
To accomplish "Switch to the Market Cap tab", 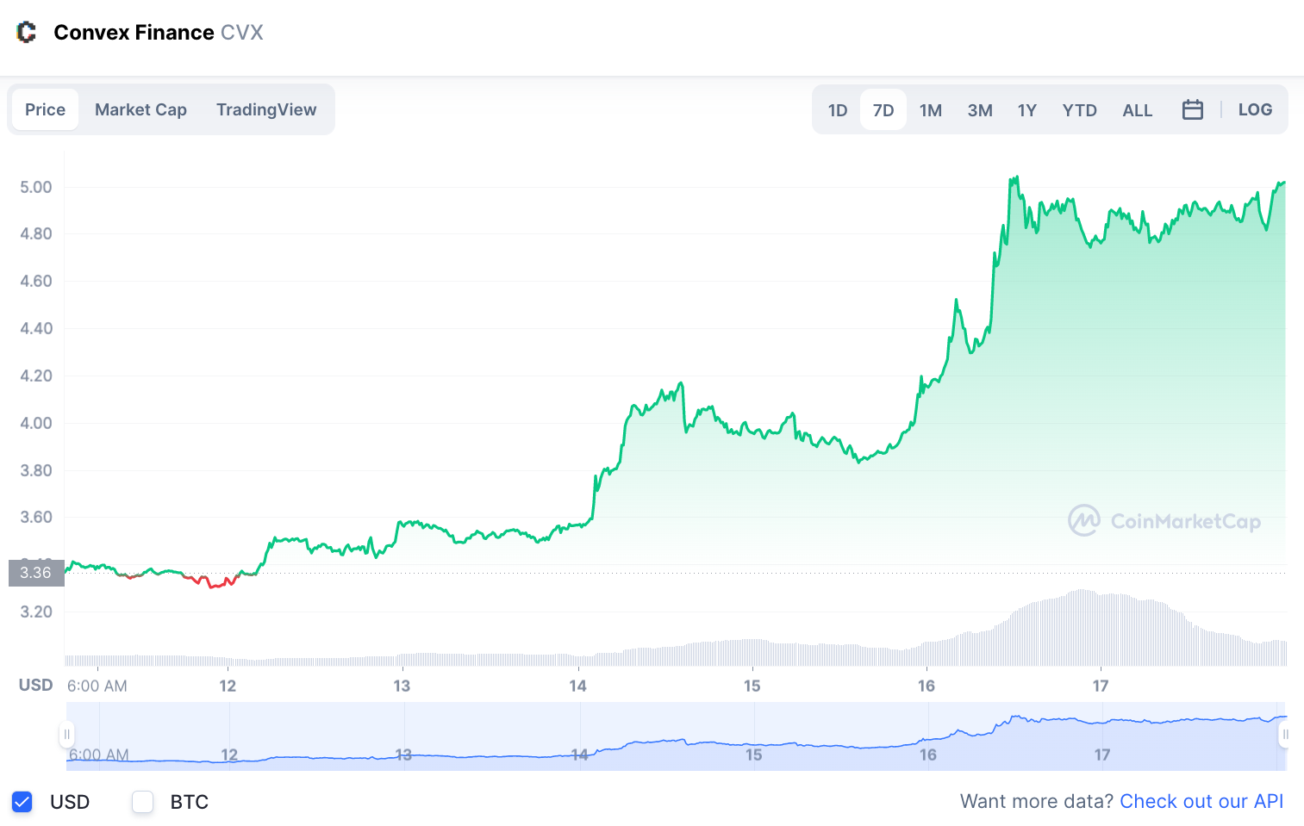I will (x=140, y=109).
